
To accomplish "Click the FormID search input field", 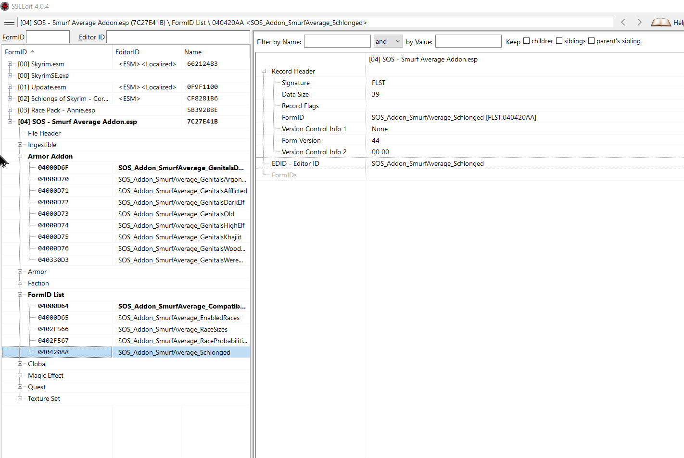I will tap(48, 37).
